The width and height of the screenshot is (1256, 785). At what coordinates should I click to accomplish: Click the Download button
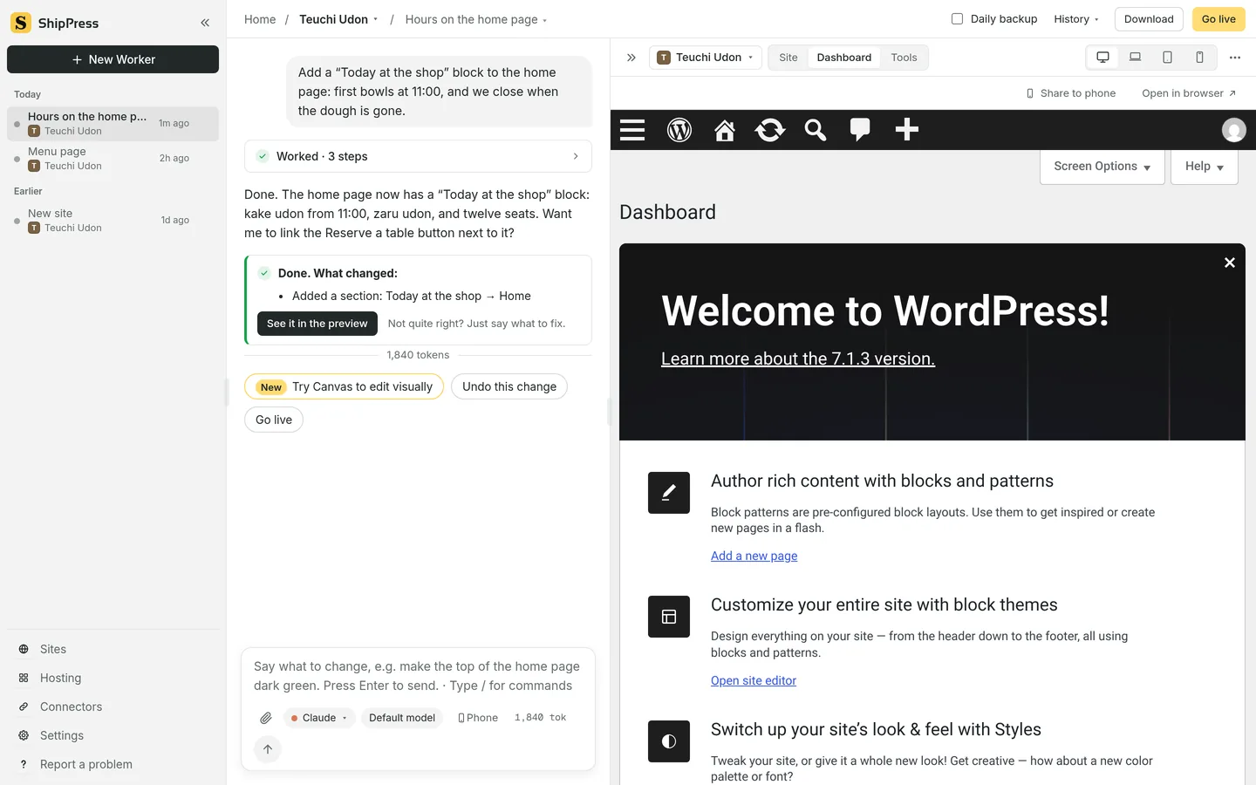(x=1149, y=19)
